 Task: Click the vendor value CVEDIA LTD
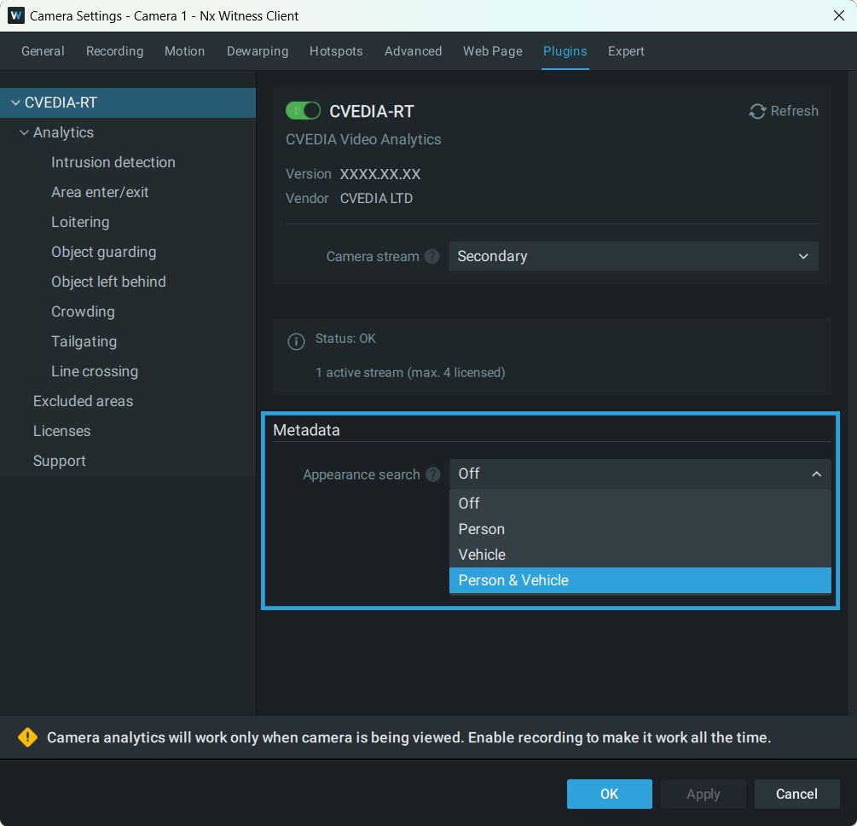(377, 199)
